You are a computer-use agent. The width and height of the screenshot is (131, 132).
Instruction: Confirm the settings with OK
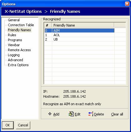pos(8,125)
